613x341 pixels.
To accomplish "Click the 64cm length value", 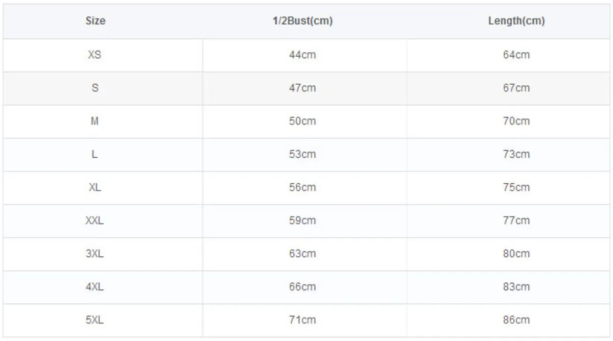I will click(x=516, y=55).
